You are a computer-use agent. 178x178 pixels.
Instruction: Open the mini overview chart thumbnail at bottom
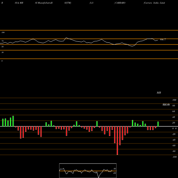tap(88, 171)
